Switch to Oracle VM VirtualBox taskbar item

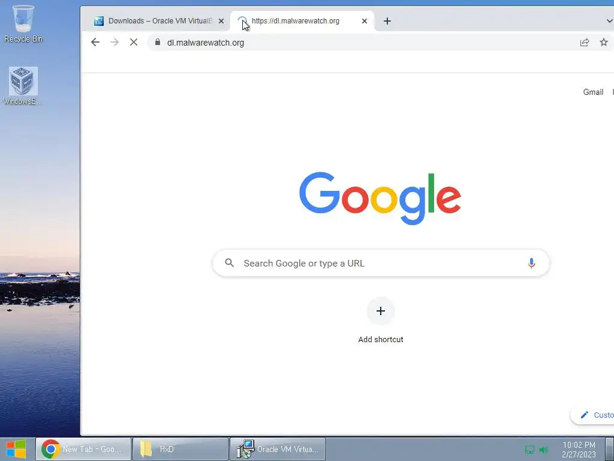(x=277, y=449)
